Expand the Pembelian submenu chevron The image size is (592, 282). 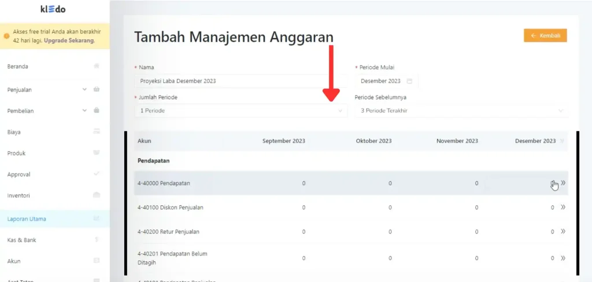coord(84,111)
